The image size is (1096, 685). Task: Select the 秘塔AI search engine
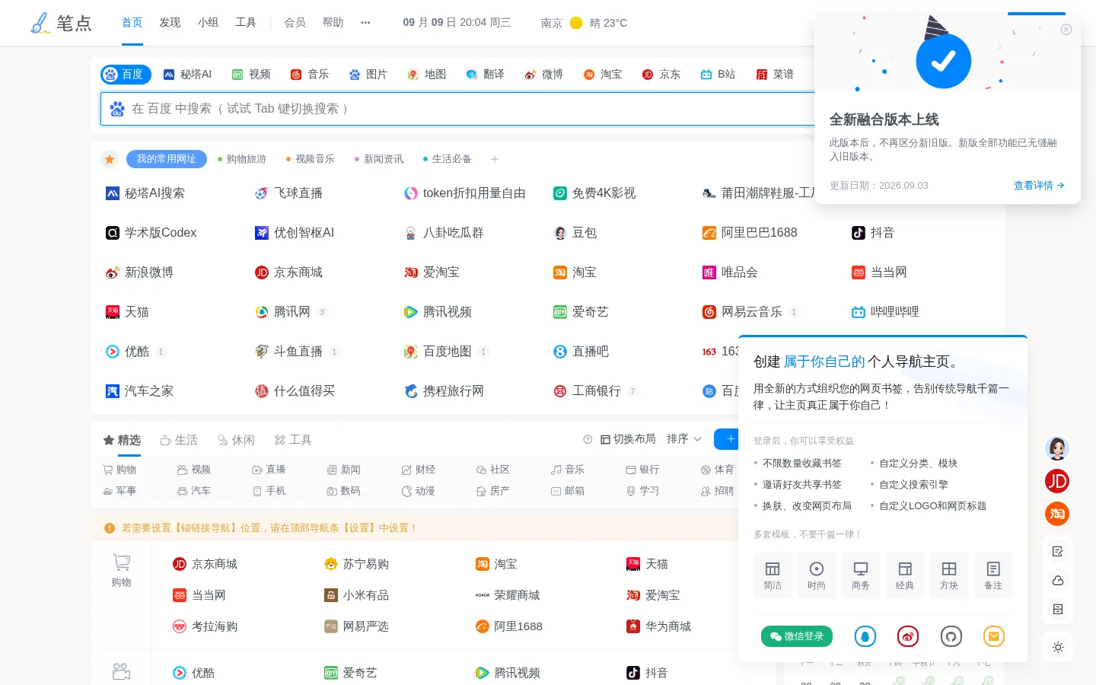(187, 75)
